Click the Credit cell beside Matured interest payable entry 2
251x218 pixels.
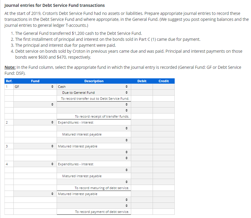tap(163, 134)
